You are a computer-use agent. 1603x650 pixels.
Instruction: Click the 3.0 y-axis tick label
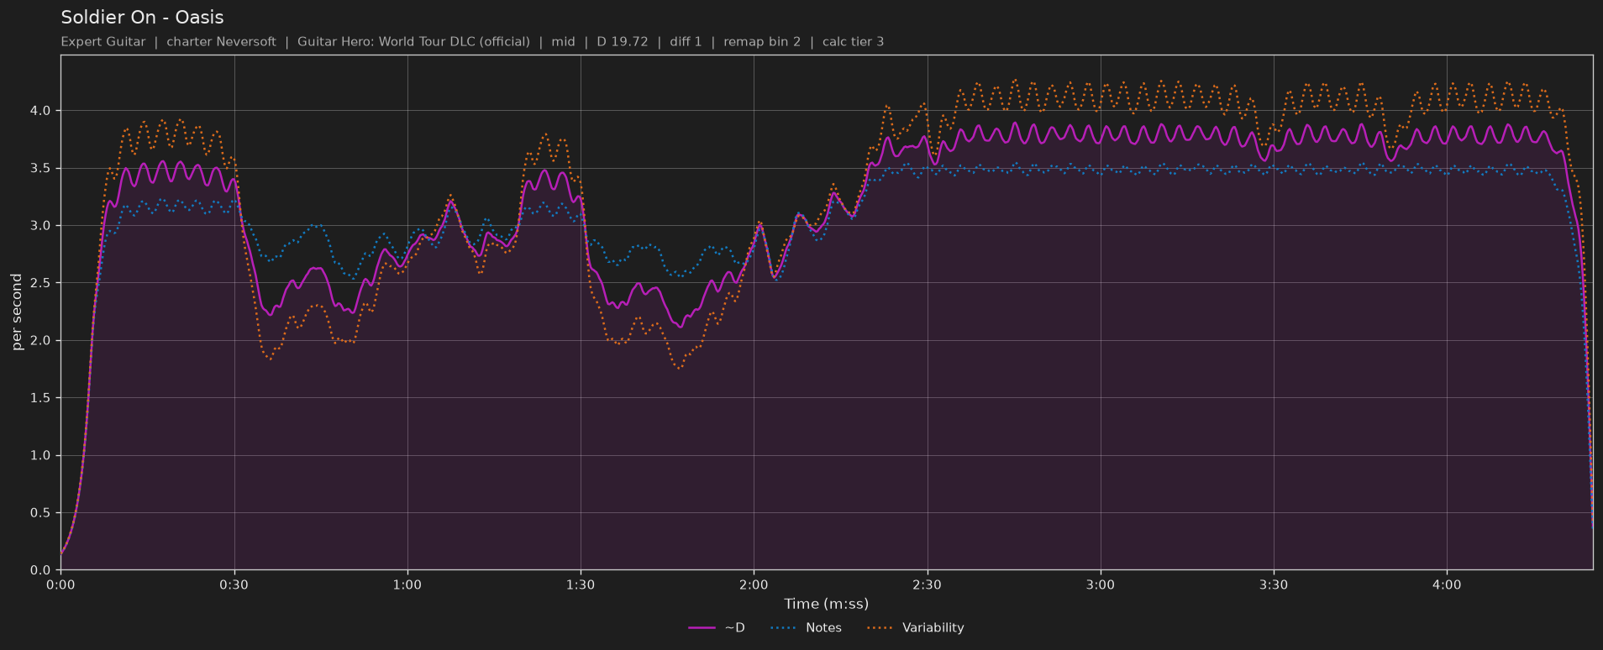coord(40,226)
